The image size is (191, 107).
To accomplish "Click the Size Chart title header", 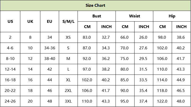I will coord(95,5).
